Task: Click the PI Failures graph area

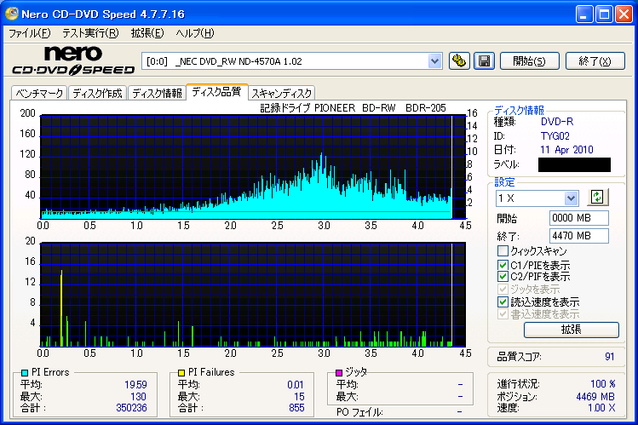Action: (x=253, y=295)
